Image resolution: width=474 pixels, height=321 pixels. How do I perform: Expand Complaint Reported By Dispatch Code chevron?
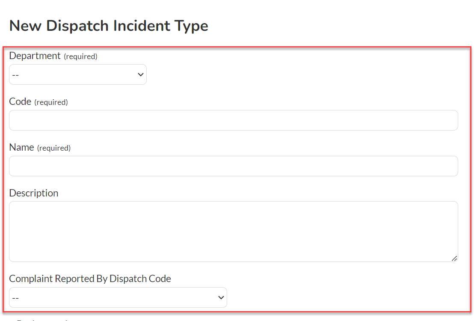221,297
